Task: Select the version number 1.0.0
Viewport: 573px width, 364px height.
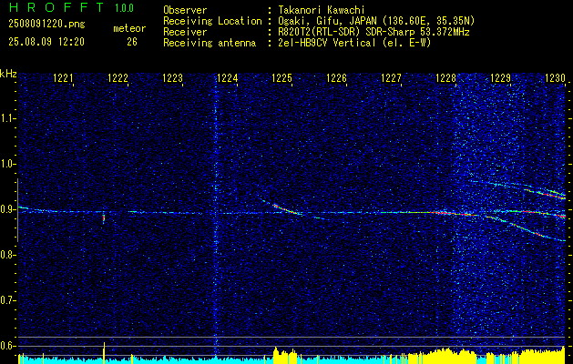Action: click(124, 8)
